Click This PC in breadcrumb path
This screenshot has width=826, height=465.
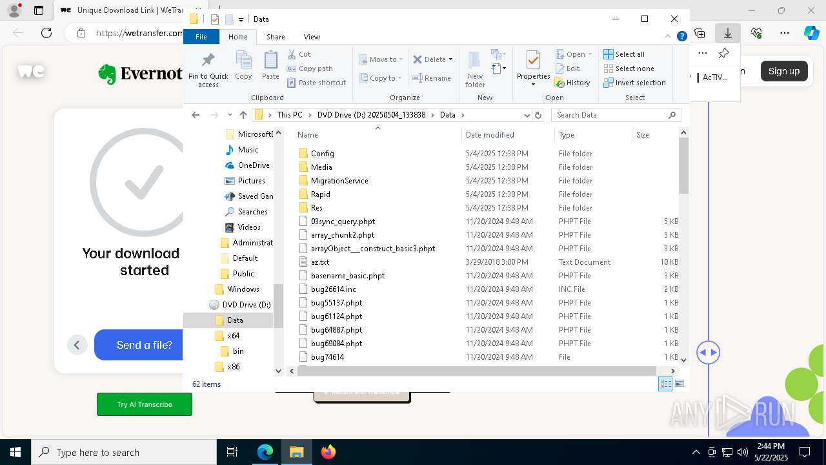(x=290, y=115)
